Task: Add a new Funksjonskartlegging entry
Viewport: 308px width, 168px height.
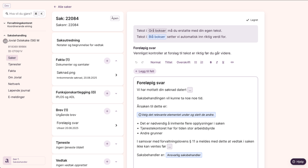Action: click(x=107, y=93)
